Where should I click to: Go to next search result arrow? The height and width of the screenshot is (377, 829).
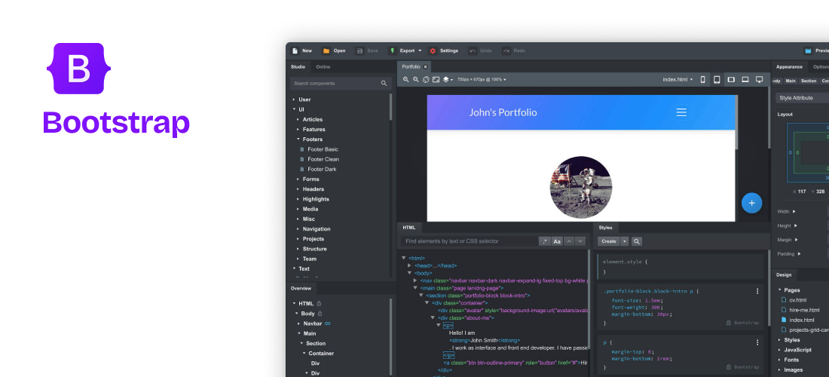coord(580,241)
